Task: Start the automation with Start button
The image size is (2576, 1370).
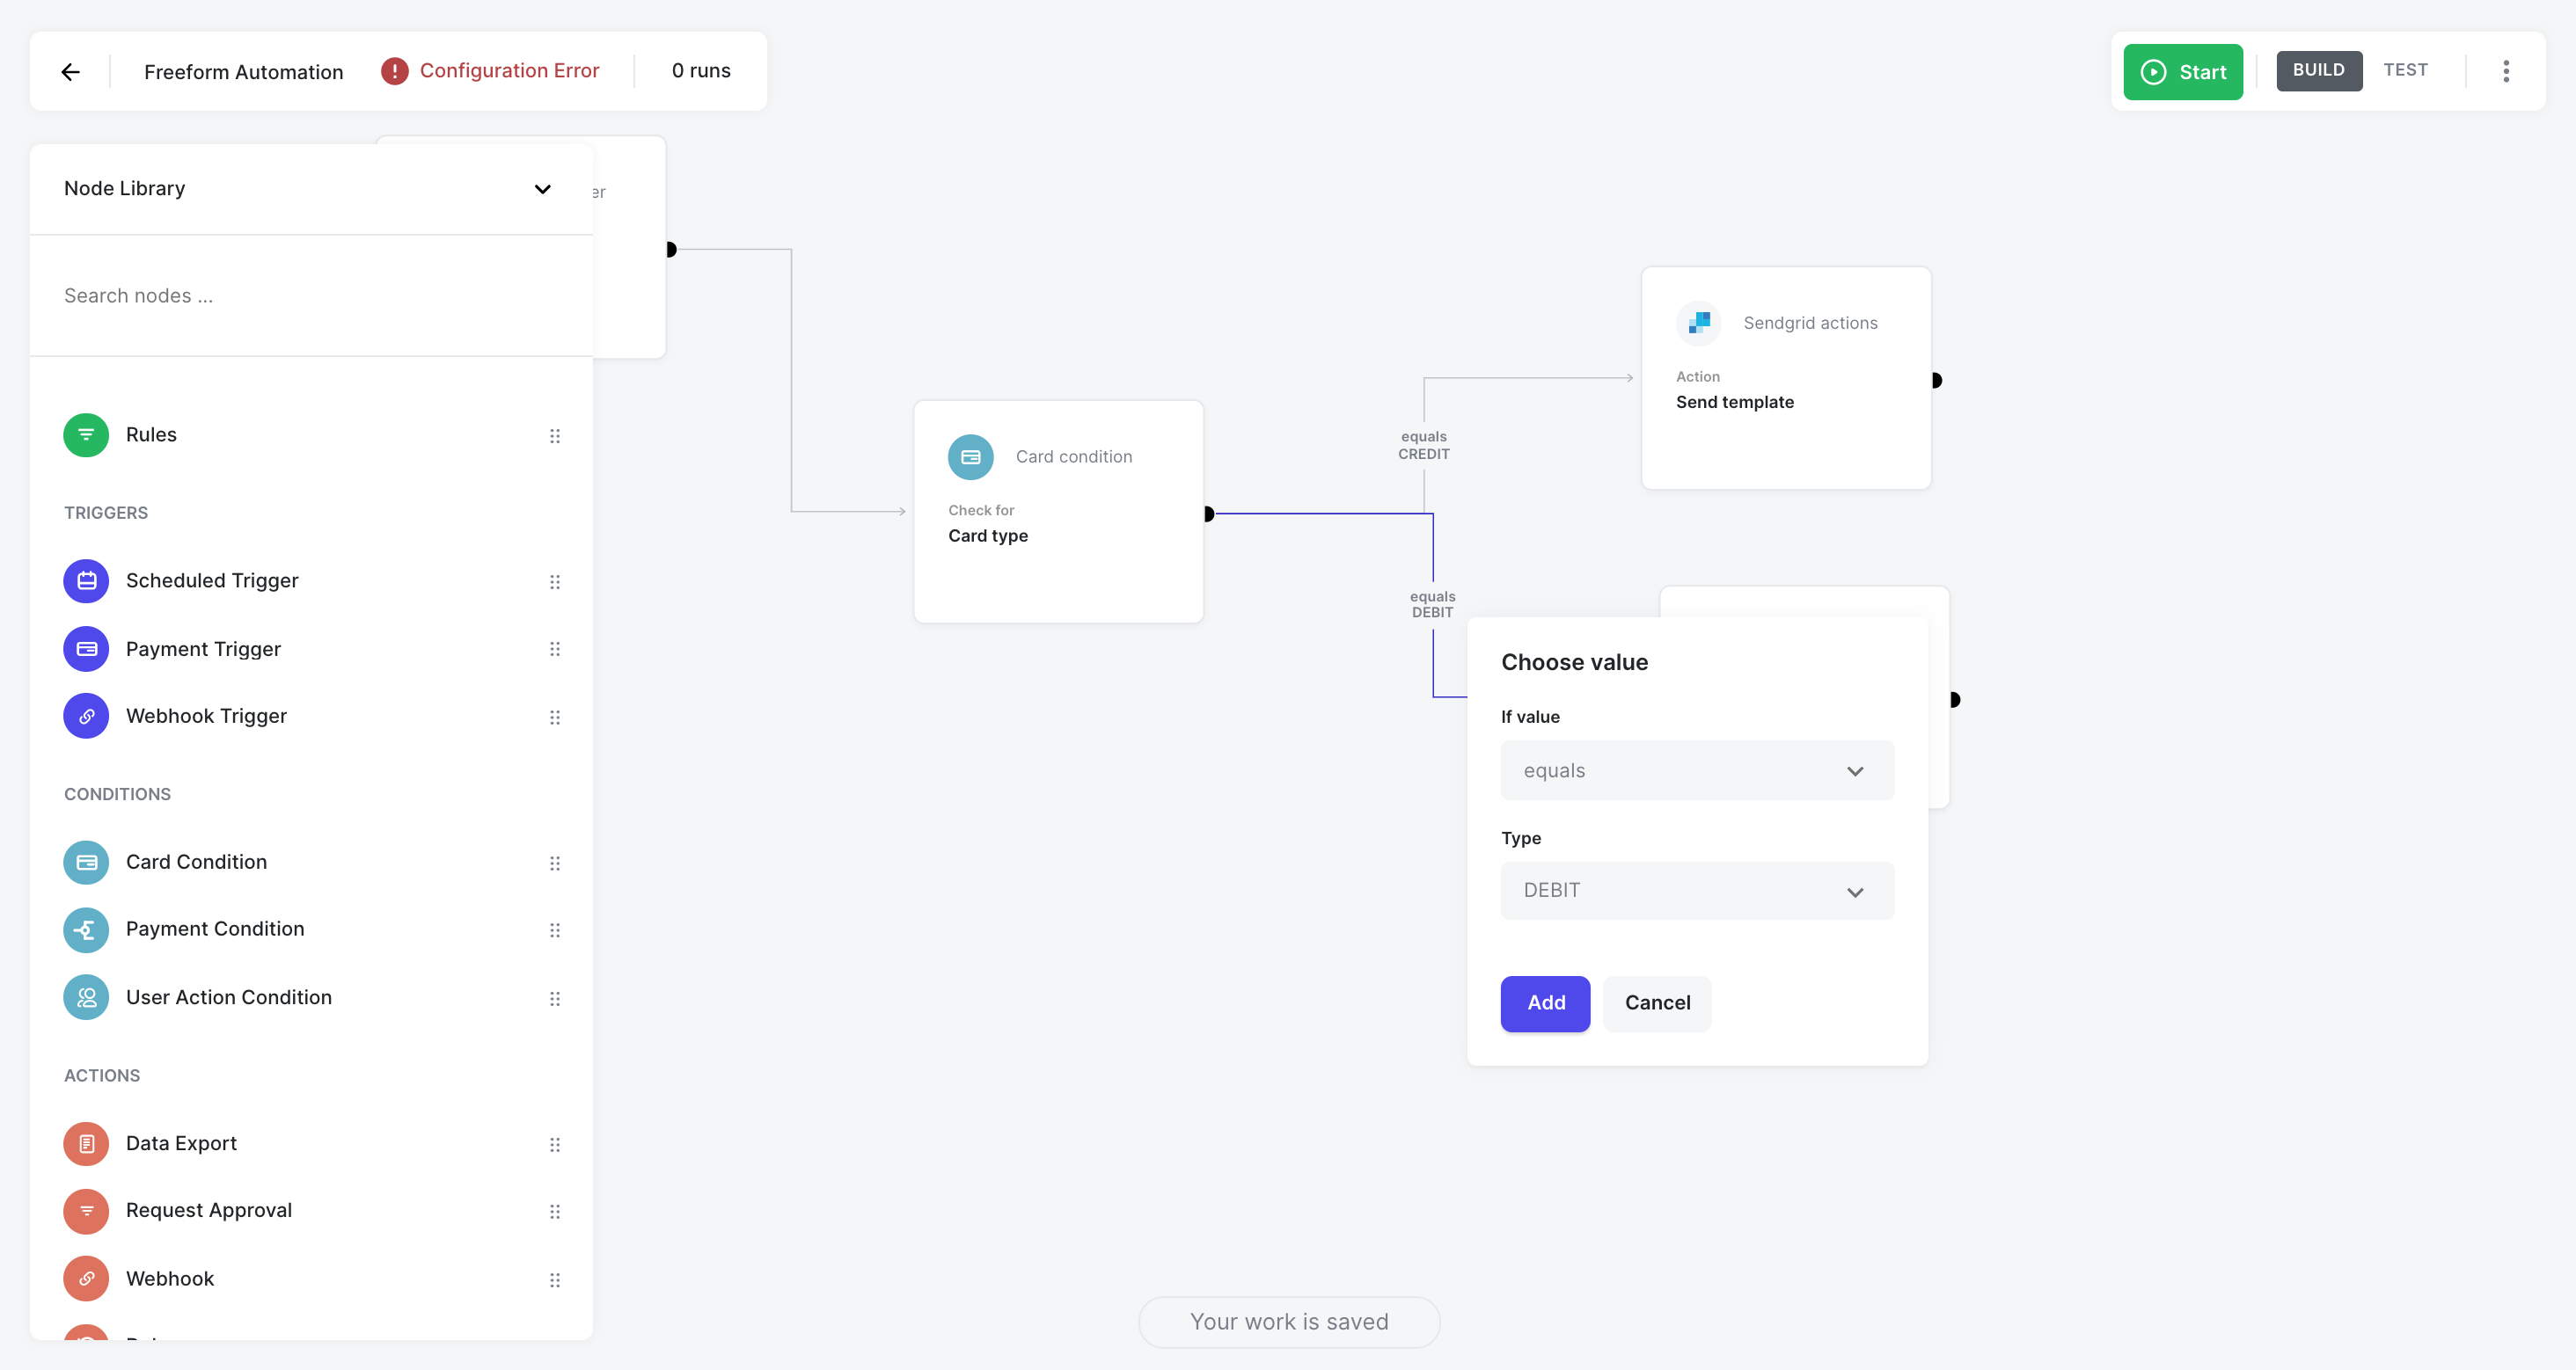Action: 2182,72
